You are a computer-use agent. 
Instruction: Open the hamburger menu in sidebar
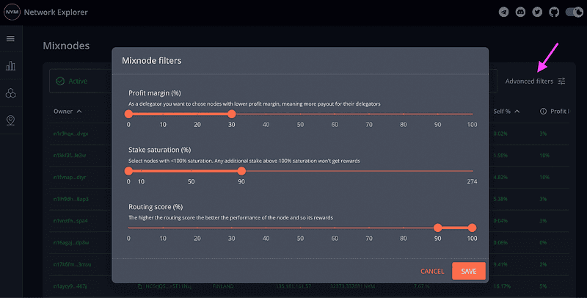coord(10,39)
